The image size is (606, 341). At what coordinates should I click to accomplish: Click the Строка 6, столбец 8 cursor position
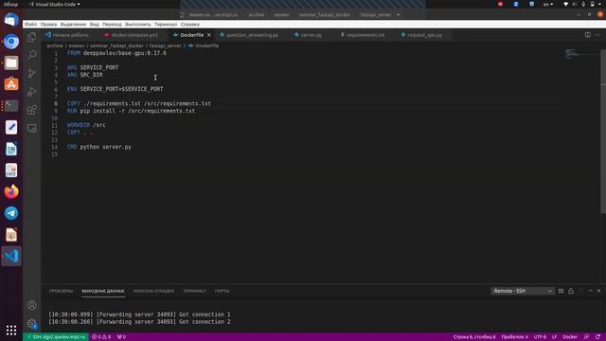474,337
